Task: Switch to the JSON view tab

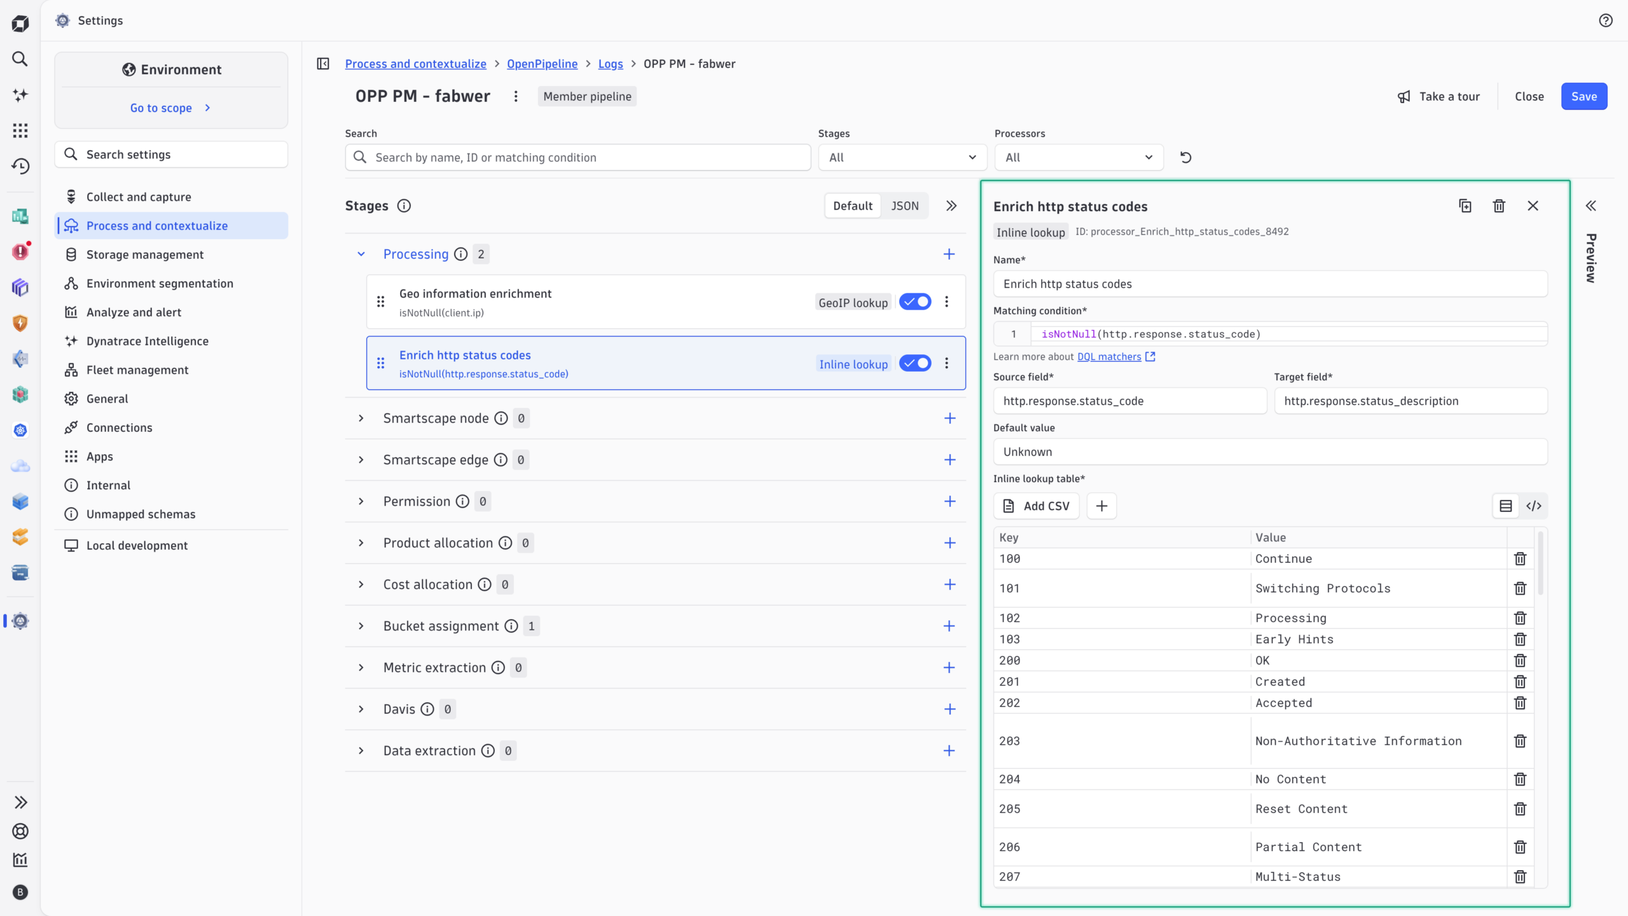Action: coord(904,205)
